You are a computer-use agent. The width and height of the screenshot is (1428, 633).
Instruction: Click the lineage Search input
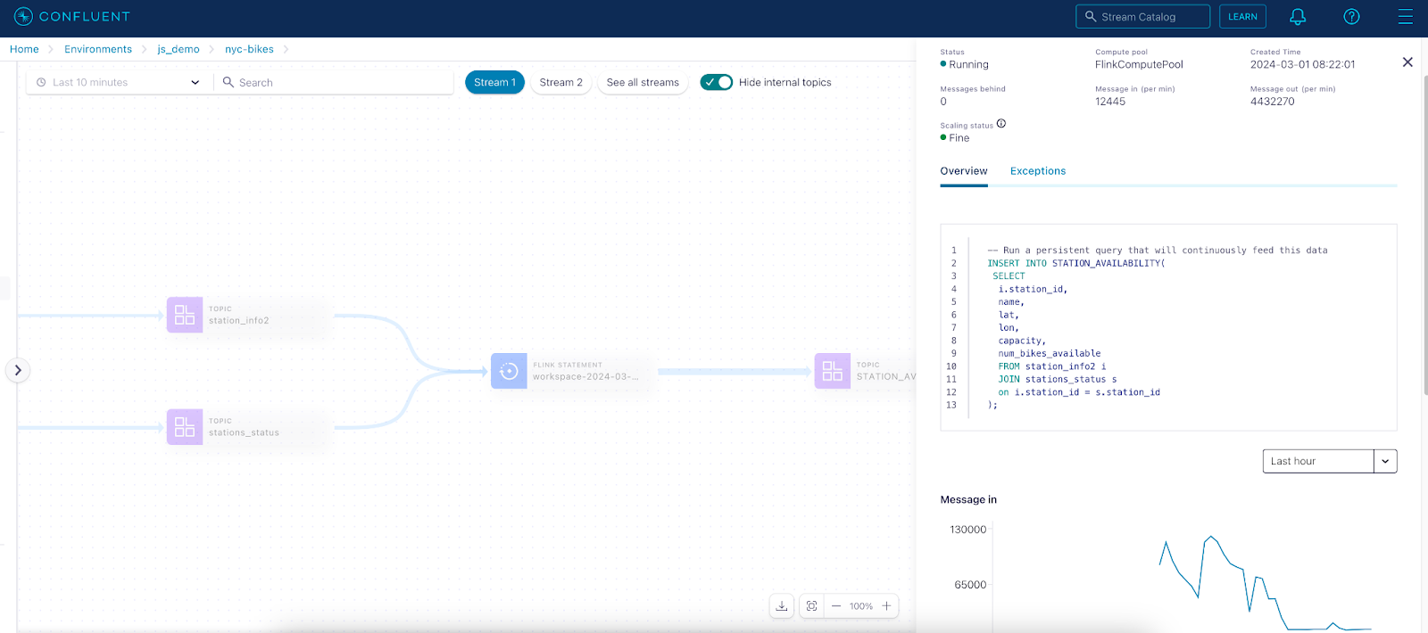(335, 82)
